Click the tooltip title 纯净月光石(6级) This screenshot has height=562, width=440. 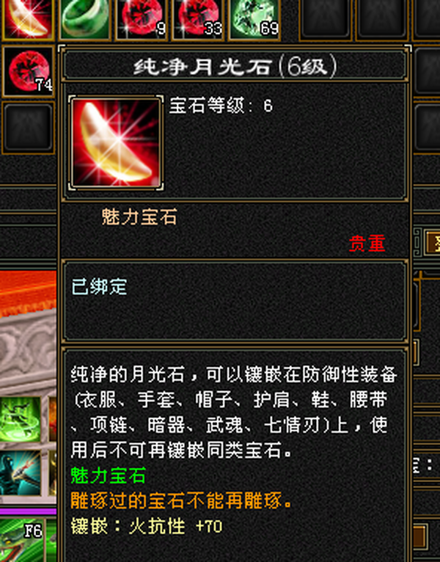(x=235, y=66)
